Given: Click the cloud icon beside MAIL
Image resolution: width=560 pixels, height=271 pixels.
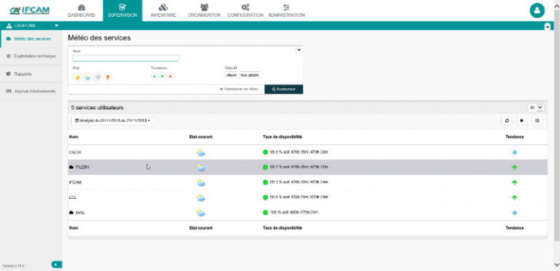Looking at the screenshot, I should tap(71, 212).
